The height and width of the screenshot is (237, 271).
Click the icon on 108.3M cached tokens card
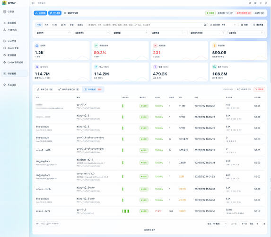click(x=215, y=67)
